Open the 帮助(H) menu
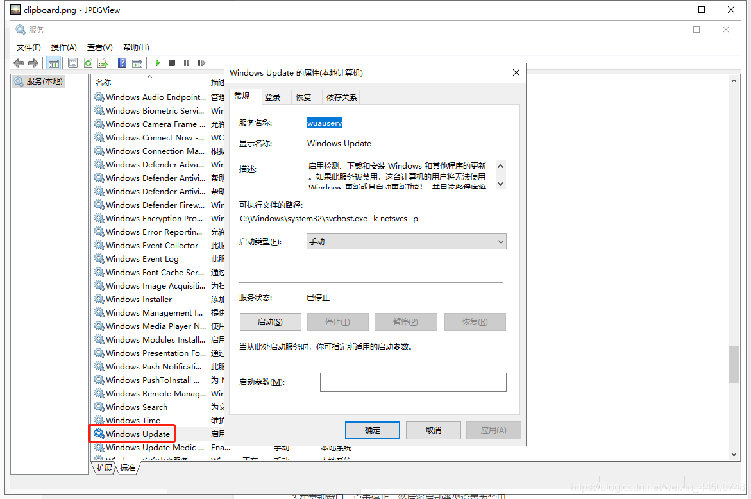 [136, 47]
